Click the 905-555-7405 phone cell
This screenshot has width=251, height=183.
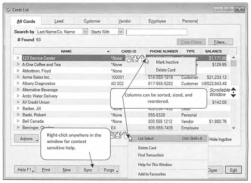coord(160,128)
